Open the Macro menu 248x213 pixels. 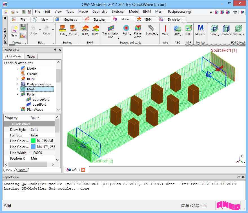[x=83, y=12]
